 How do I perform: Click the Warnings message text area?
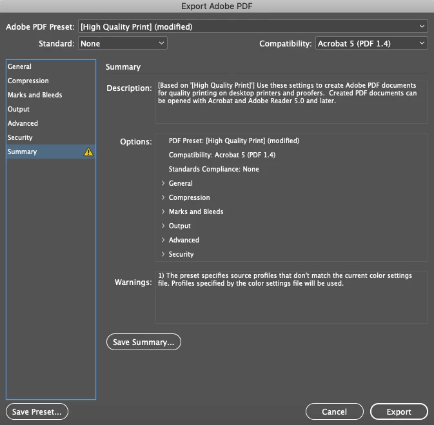click(291, 297)
